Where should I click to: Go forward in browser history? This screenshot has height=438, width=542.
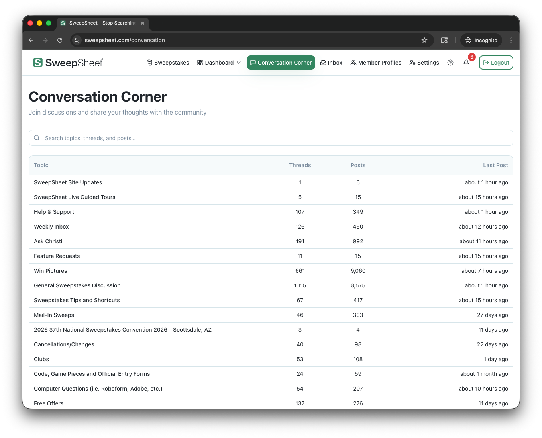pos(45,40)
